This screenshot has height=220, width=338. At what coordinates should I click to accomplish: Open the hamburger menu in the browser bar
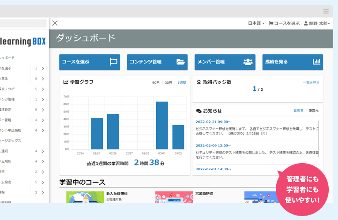pos(326,11)
